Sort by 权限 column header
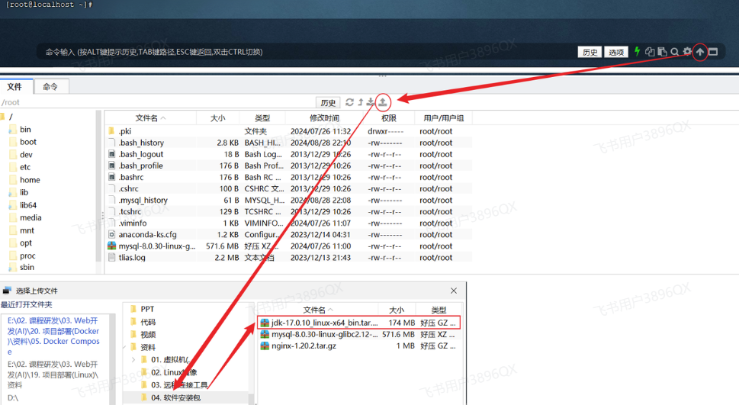 389,118
